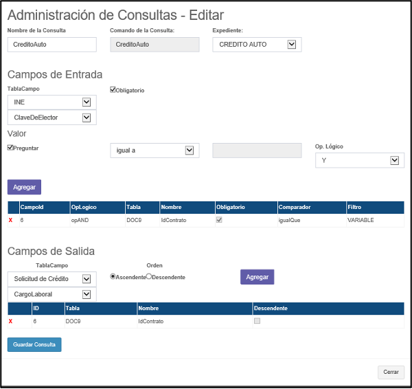Viewport: 412px width, 389px height.
Task: Toggle the Obligatorio checkbox
Action: pyautogui.click(x=113, y=90)
